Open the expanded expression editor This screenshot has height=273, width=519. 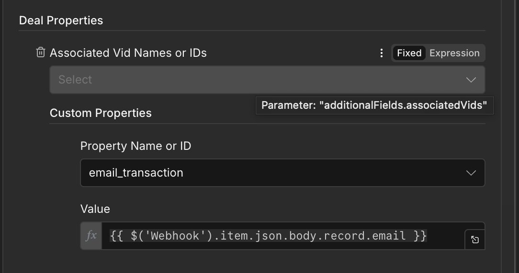474,240
